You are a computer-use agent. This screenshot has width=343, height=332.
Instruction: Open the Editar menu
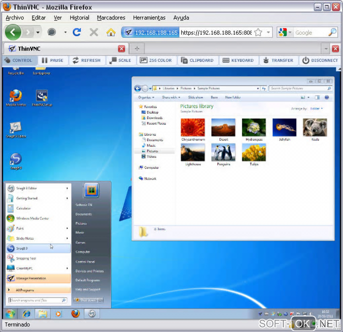39,18
